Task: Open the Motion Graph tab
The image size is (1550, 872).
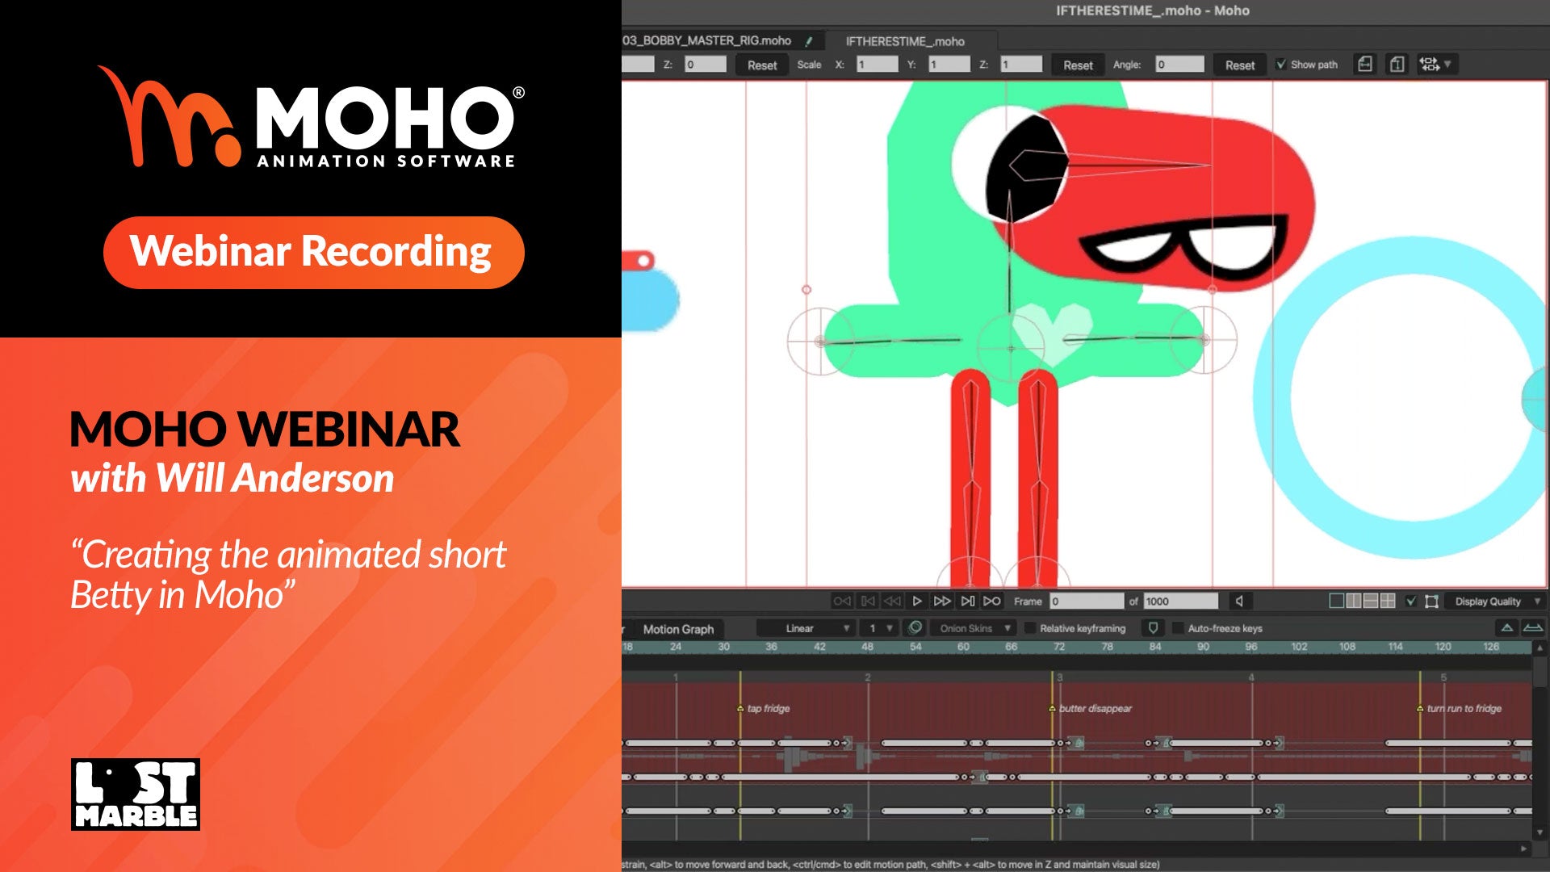Action: pos(678,629)
